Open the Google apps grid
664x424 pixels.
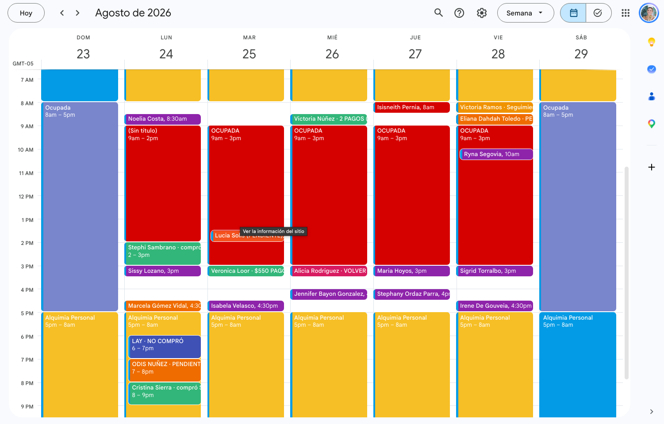[626, 13]
